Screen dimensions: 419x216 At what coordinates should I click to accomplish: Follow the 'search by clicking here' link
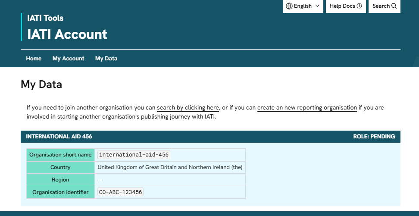point(188,108)
